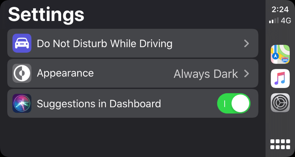Click the Settings page title

point(46,15)
